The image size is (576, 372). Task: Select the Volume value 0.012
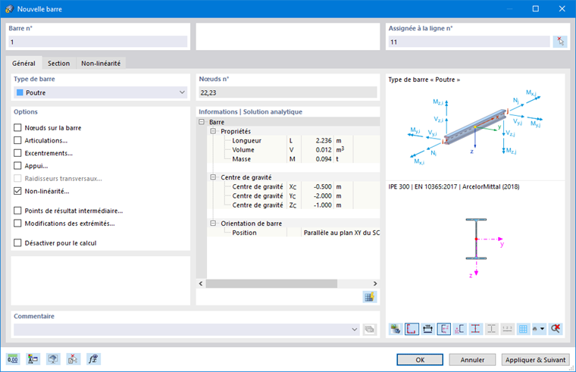[x=324, y=150]
